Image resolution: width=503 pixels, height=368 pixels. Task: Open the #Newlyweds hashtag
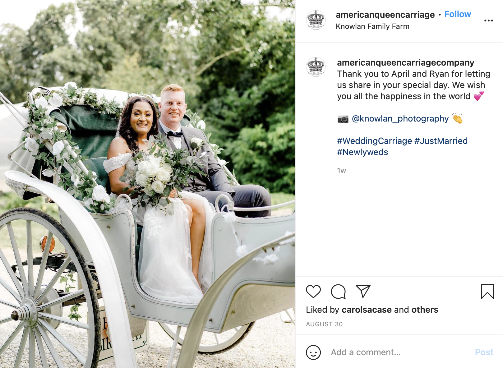(x=362, y=152)
